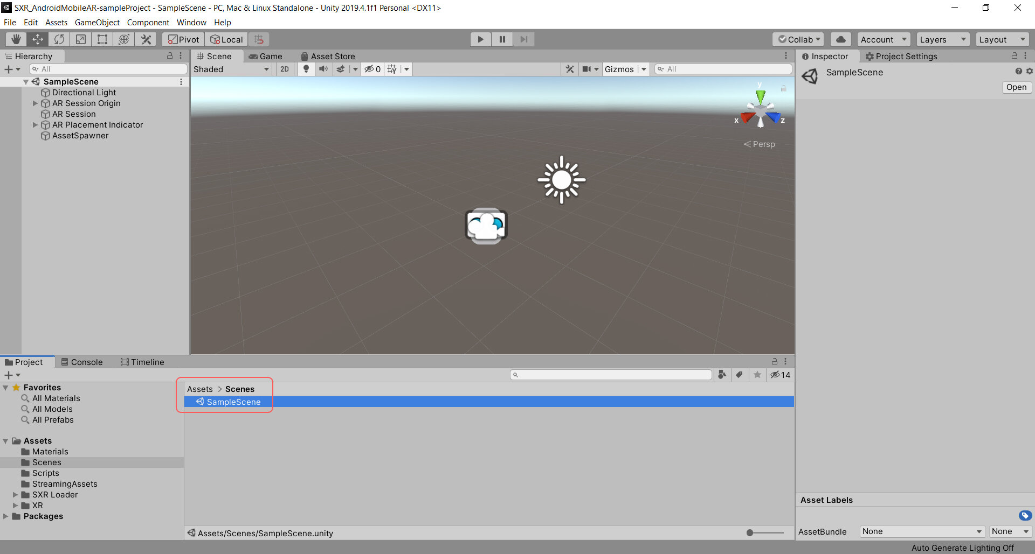Expand the SXR Loader folder
The image size is (1035, 554).
(x=16, y=495)
